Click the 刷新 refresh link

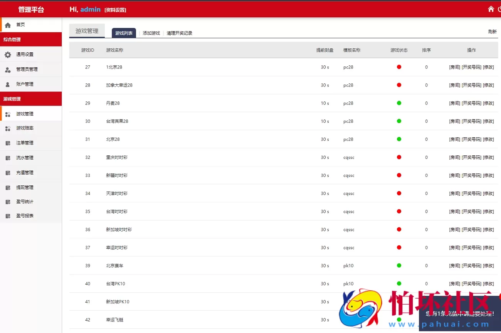click(492, 32)
